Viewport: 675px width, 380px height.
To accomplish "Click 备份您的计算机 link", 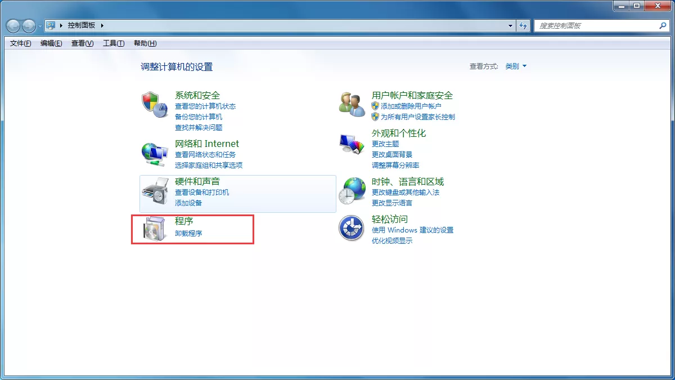I will [199, 117].
